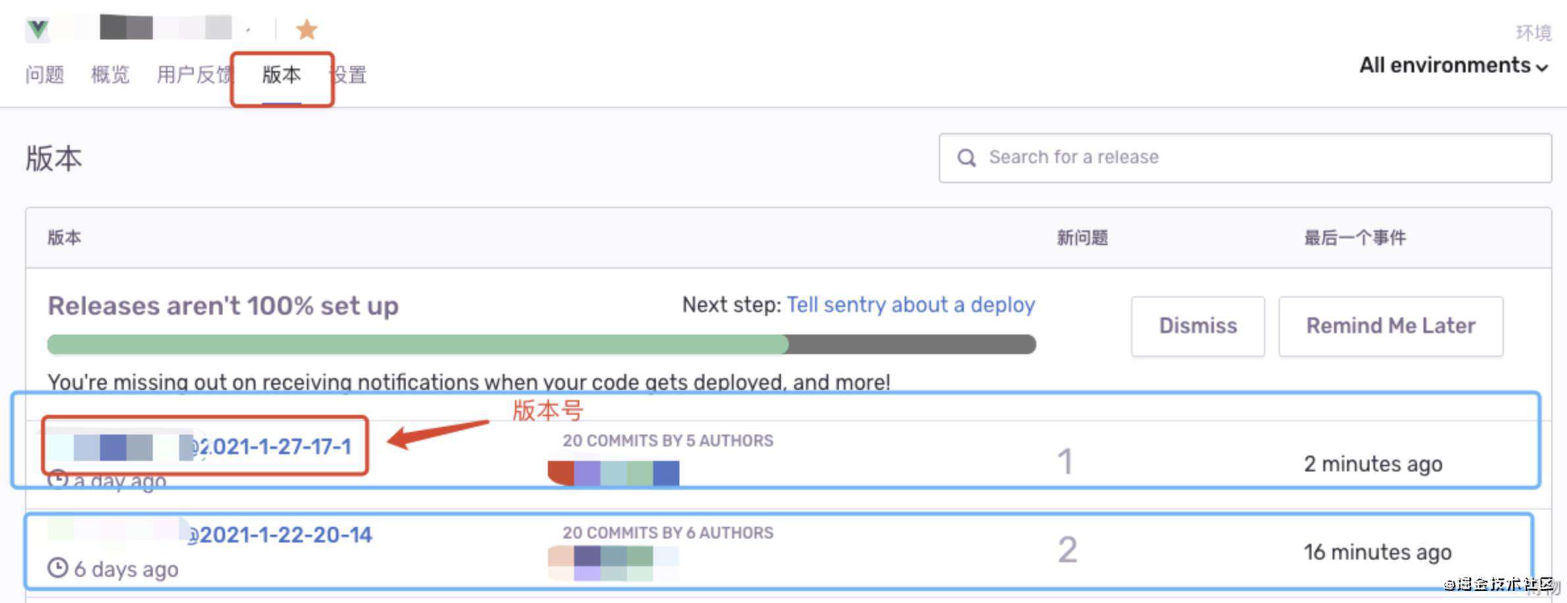Screen dimensions: 1567x603
Task: Click the 环境 label above environments
Action: point(1533,32)
